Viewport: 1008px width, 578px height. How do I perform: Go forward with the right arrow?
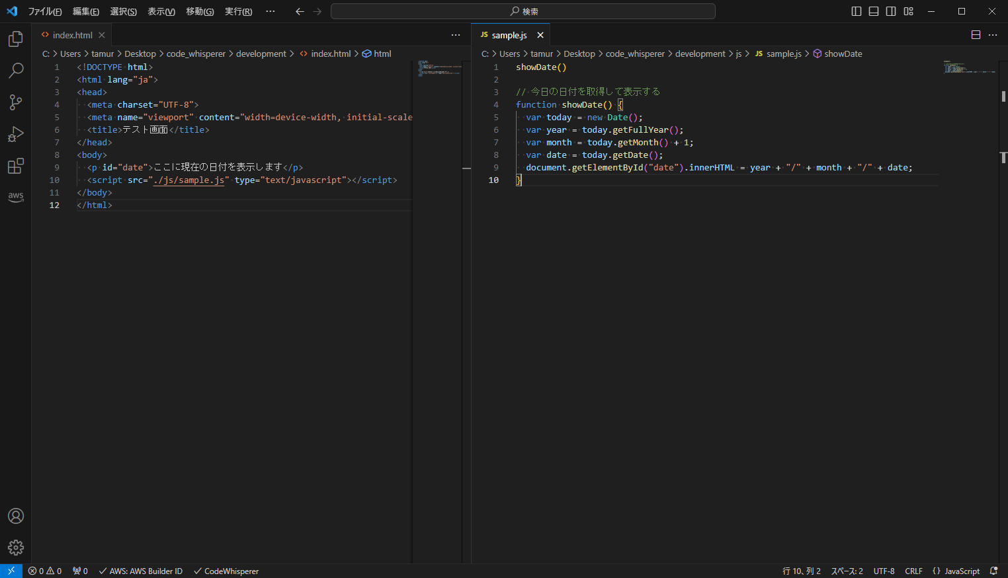point(317,11)
